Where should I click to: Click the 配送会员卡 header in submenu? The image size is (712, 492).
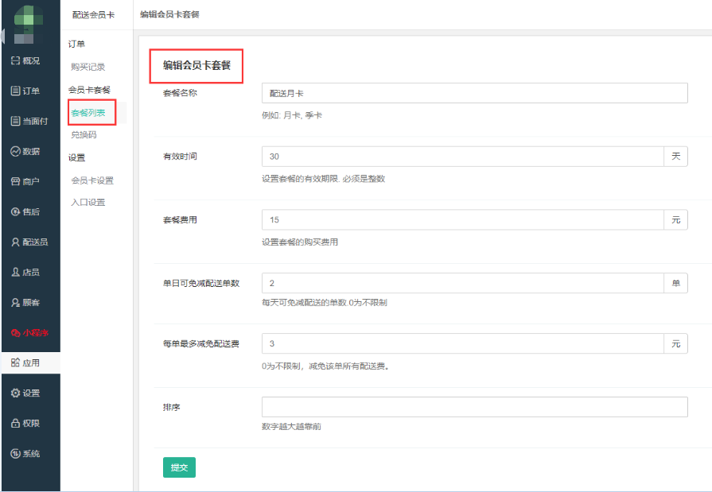click(94, 15)
